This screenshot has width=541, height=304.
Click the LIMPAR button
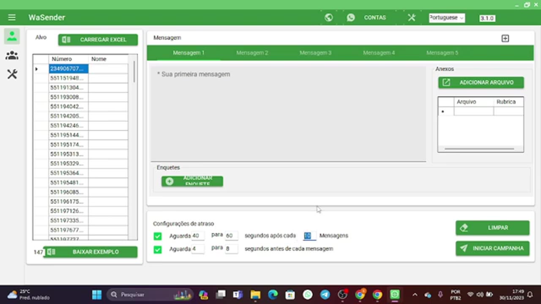pyautogui.click(x=492, y=228)
